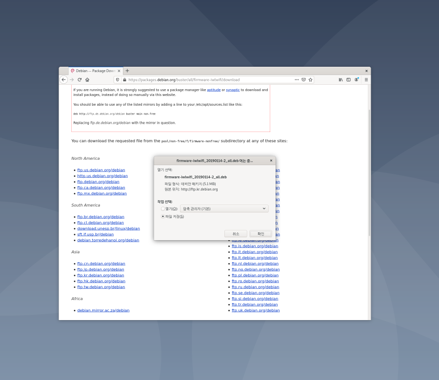The height and width of the screenshot is (380, 439).
Task: Click the cancel button (취소)
Action: [x=236, y=234]
